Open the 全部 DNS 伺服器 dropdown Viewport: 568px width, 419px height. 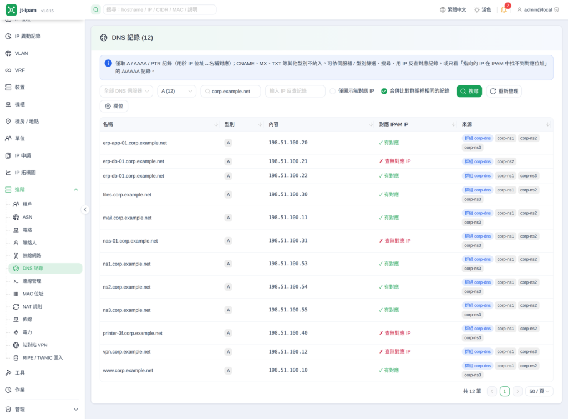[x=126, y=92]
